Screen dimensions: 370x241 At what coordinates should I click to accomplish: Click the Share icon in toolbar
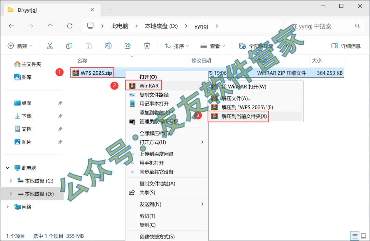pos(127,46)
